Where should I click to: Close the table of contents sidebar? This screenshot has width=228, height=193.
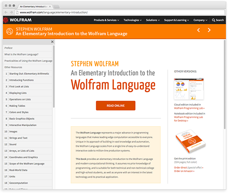click(x=52, y=42)
